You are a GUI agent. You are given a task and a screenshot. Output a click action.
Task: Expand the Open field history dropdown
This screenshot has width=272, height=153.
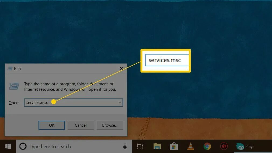tap(120, 103)
